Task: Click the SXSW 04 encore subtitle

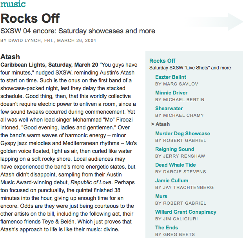Action: tap(78, 31)
